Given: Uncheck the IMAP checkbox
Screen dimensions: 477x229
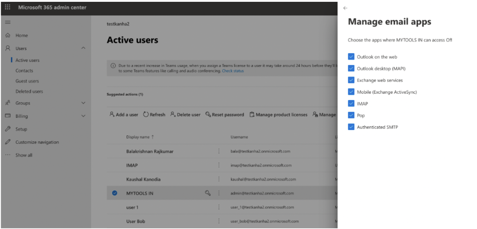Looking at the screenshot, I should point(351,103).
